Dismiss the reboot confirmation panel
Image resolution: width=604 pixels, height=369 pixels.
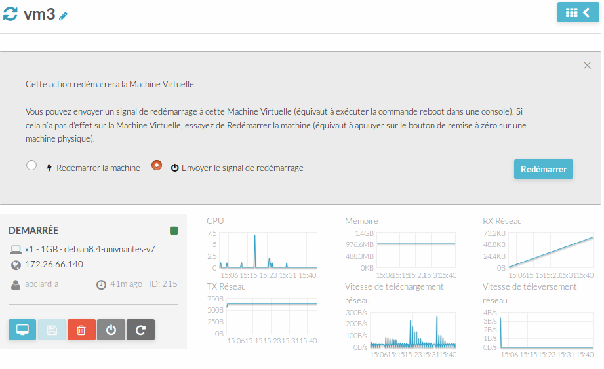(x=587, y=65)
